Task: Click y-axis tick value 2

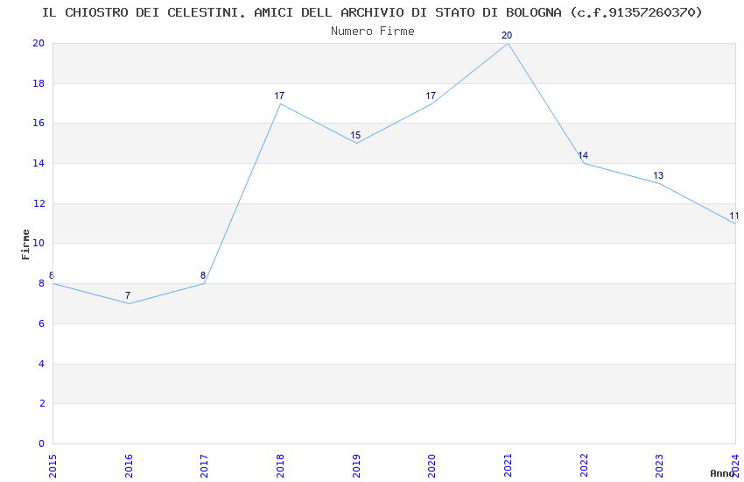Action: tap(42, 404)
